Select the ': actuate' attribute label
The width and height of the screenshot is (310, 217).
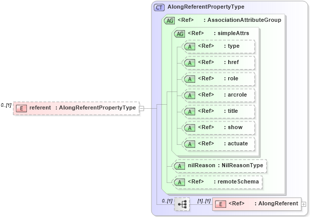(x=236, y=143)
